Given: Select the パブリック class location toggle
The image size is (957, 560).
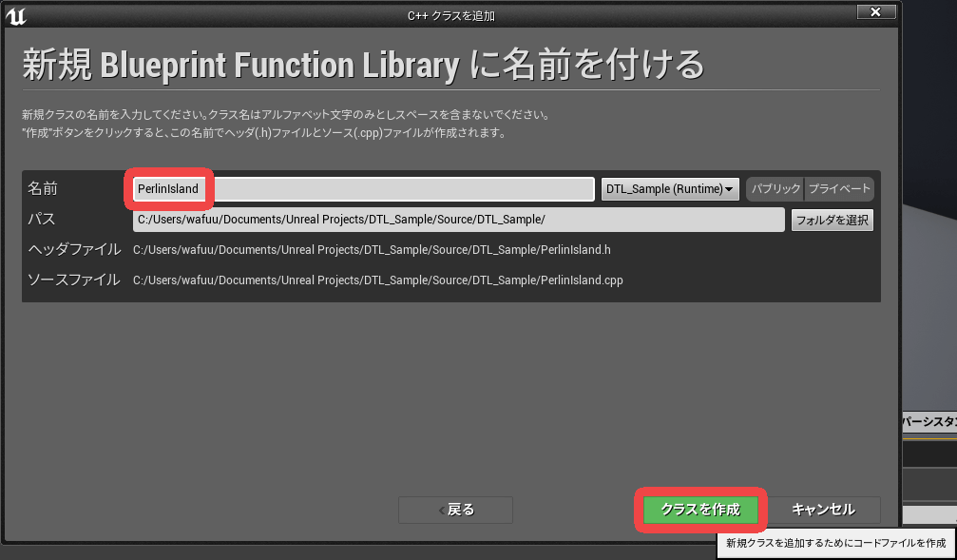Looking at the screenshot, I should (x=775, y=189).
